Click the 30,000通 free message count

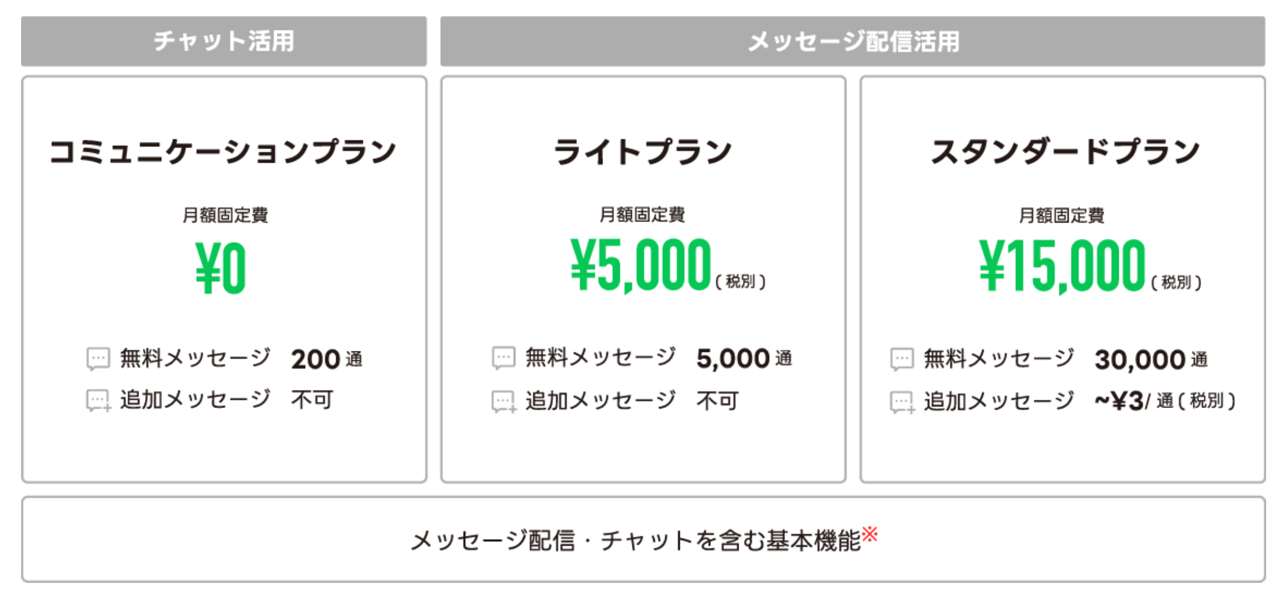(x=1151, y=359)
